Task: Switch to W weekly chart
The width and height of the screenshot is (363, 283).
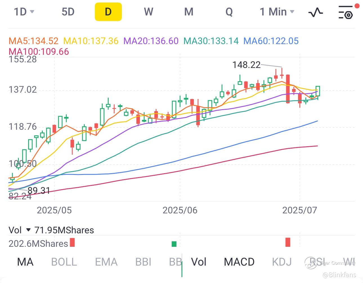Action: pos(148,12)
